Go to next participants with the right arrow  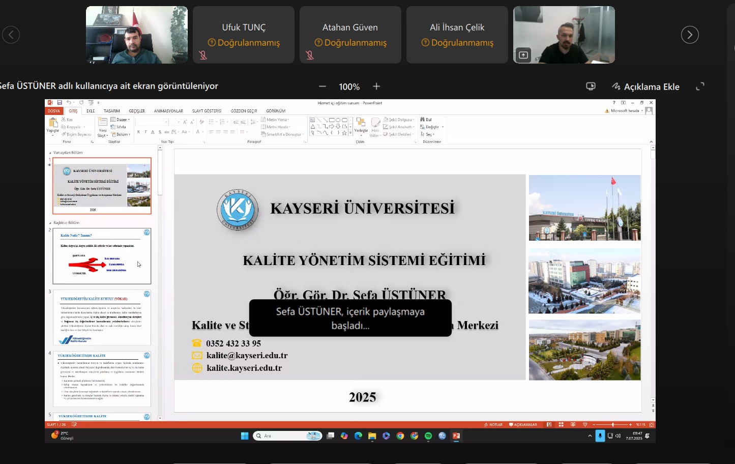tap(690, 35)
